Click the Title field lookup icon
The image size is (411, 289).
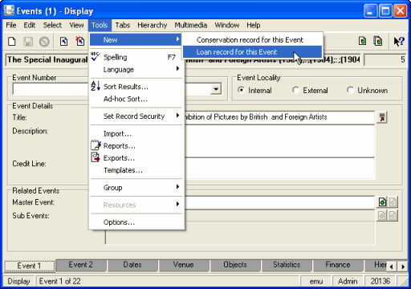pos(382,117)
